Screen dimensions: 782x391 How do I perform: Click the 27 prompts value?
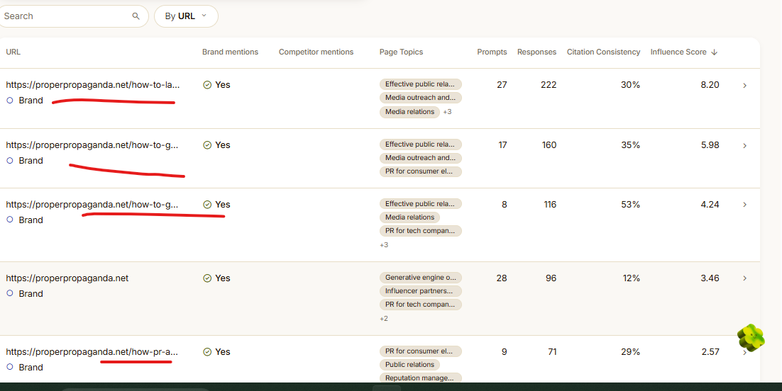(502, 85)
